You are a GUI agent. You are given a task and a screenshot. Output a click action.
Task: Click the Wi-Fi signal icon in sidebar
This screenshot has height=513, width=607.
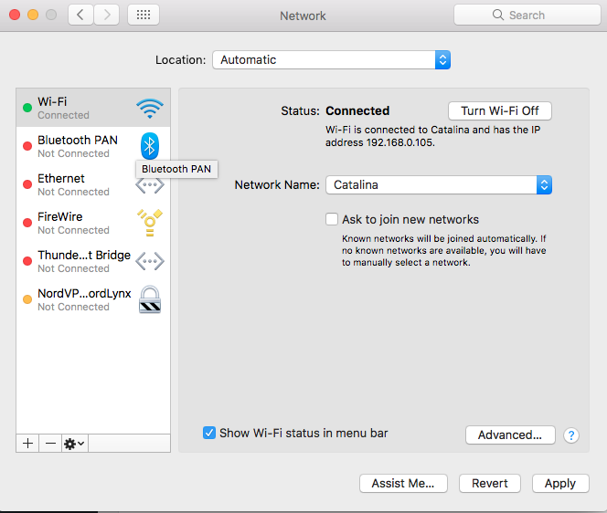click(149, 109)
